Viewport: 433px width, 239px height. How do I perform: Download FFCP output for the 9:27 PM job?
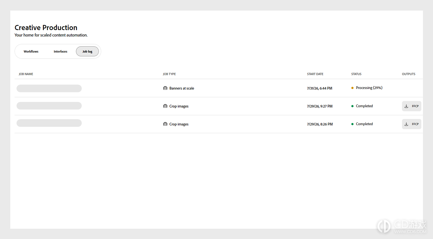click(x=412, y=106)
